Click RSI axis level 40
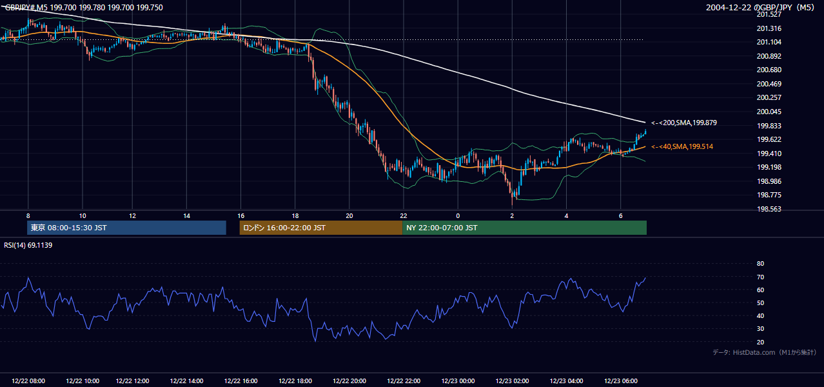 coord(760,316)
